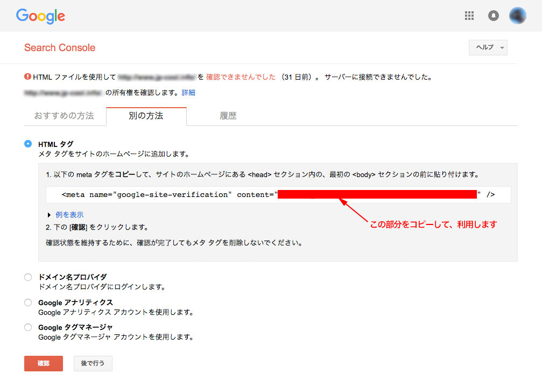Select the ドメイン名プロバイダ radio button

(x=28, y=277)
